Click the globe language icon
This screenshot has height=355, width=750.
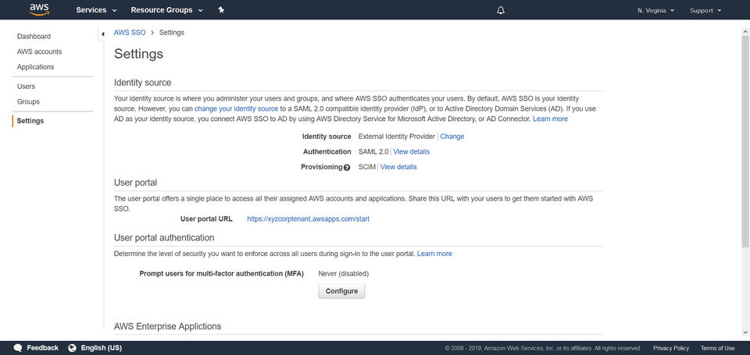pyautogui.click(x=73, y=348)
